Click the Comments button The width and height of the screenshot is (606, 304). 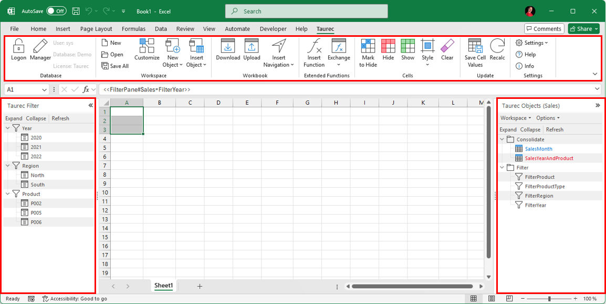click(544, 28)
